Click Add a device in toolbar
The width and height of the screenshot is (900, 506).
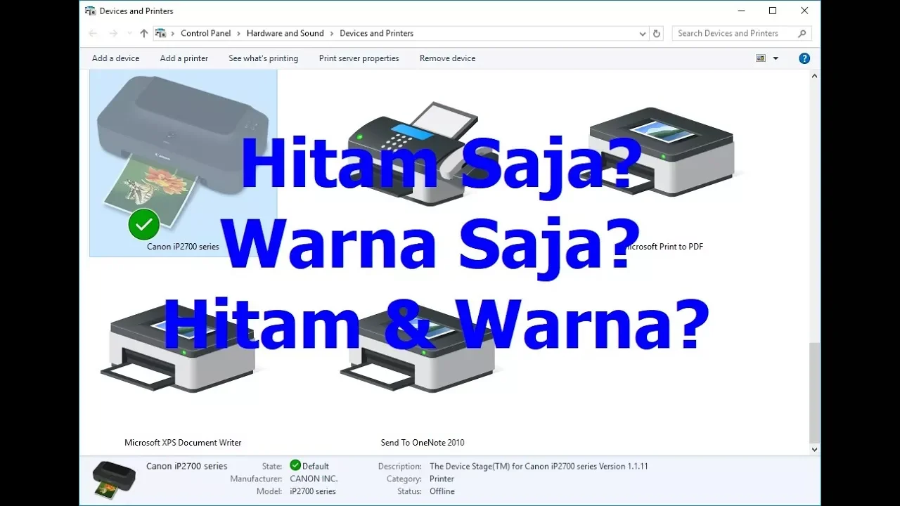click(x=115, y=58)
